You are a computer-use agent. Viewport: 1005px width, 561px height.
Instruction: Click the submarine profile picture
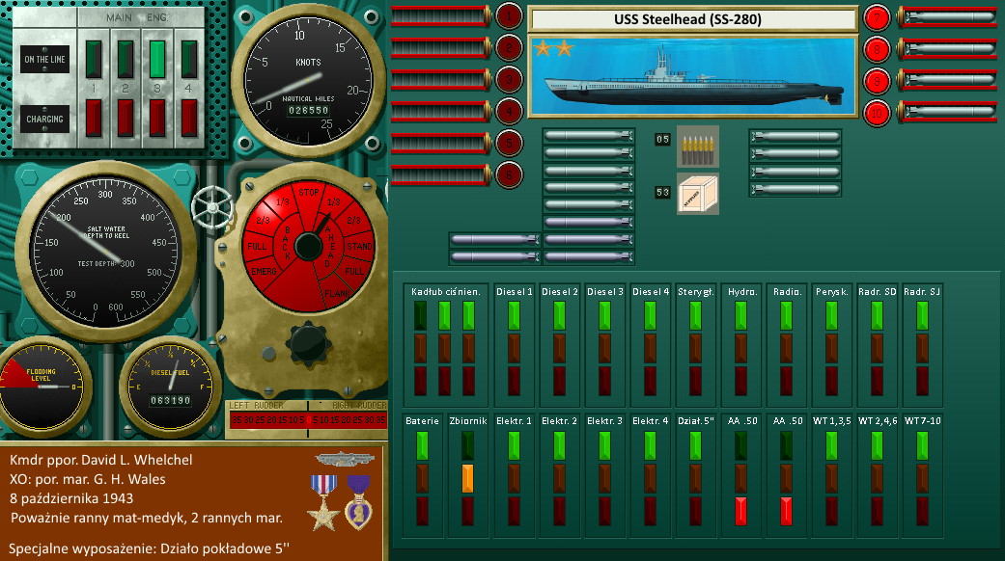coord(692,77)
